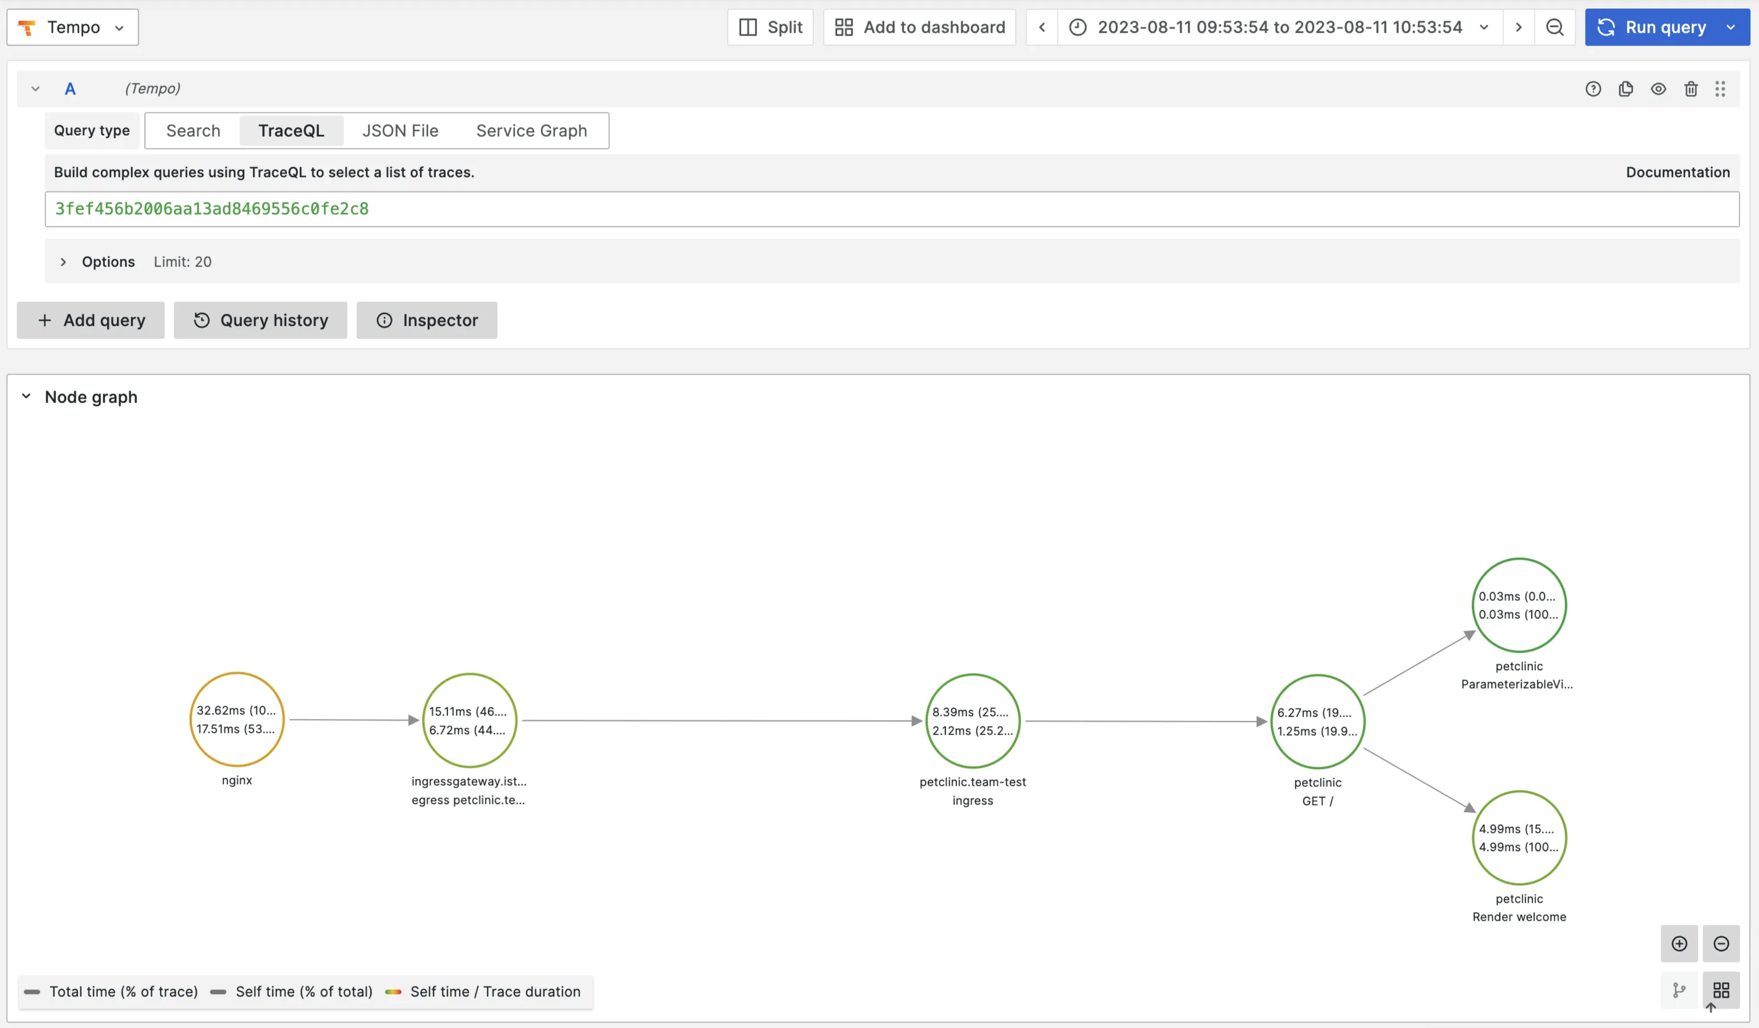Open Query history

click(x=261, y=320)
